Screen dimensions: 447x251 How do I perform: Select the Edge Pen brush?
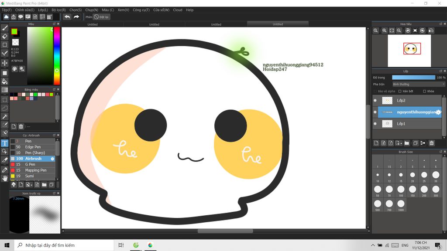[32, 147]
